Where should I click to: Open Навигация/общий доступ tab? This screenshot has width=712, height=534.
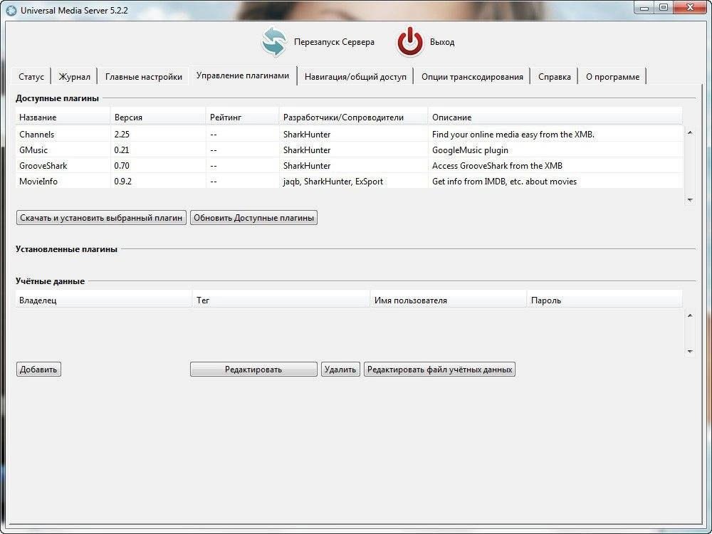[x=355, y=77]
